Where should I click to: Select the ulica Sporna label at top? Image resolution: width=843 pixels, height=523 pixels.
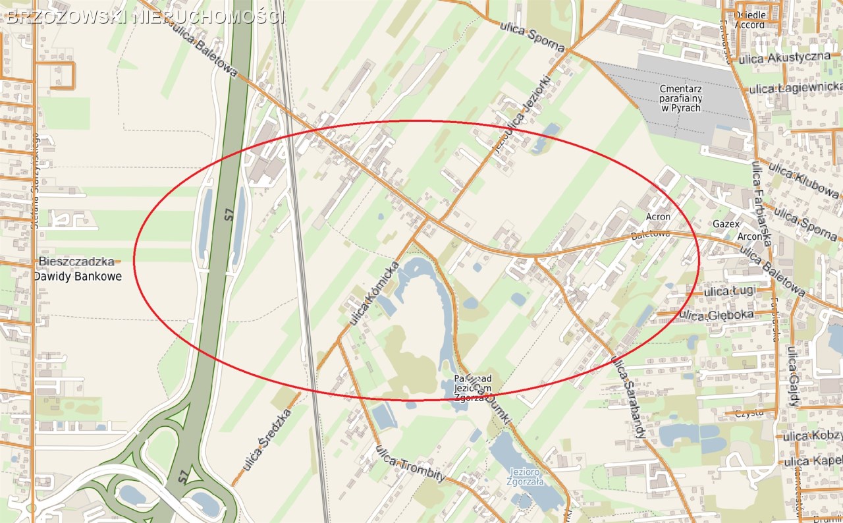[x=532, y=36]
